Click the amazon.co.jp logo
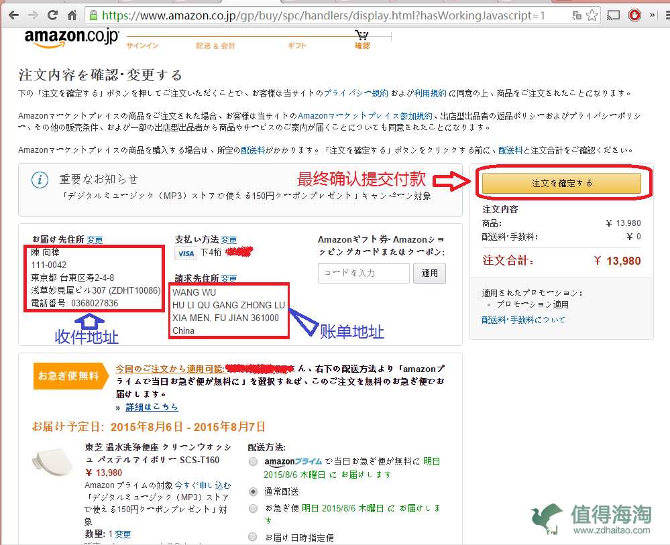This screenshot has width=670, height=545. pos(72,38)
